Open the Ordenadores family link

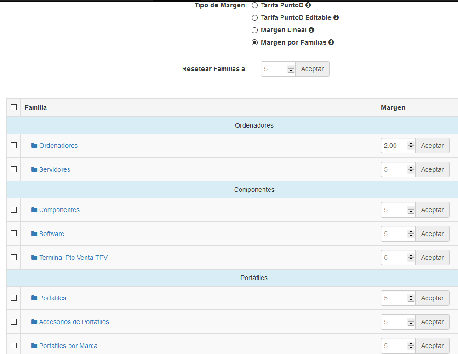58,146
